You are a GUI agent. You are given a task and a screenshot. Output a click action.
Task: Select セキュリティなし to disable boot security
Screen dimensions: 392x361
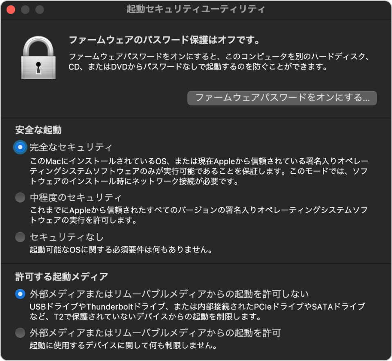click(18, 237)
